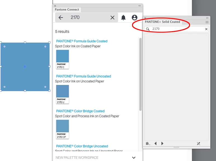This screenshot has width=216, height=161.
Task: Load the previous swatch library
Action: click(x=156, y=143)
